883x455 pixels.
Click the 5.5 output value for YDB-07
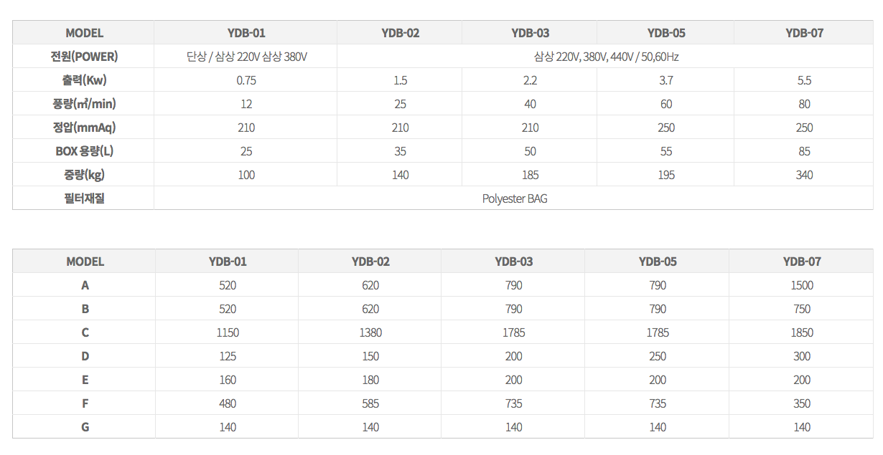click(804, 80)
